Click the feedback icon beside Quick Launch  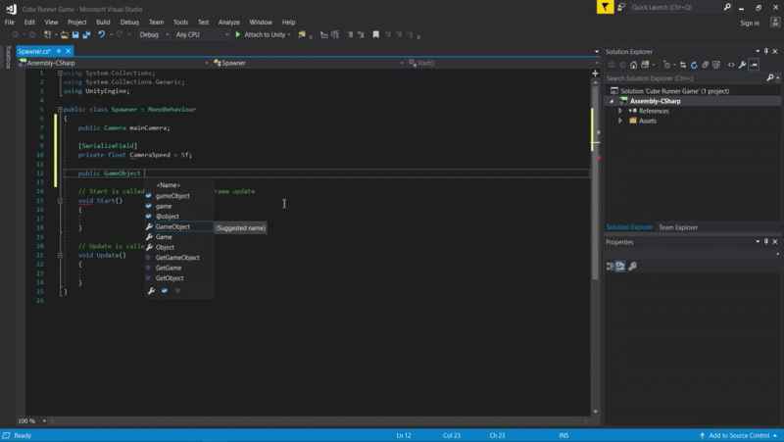tap(621, 7)
